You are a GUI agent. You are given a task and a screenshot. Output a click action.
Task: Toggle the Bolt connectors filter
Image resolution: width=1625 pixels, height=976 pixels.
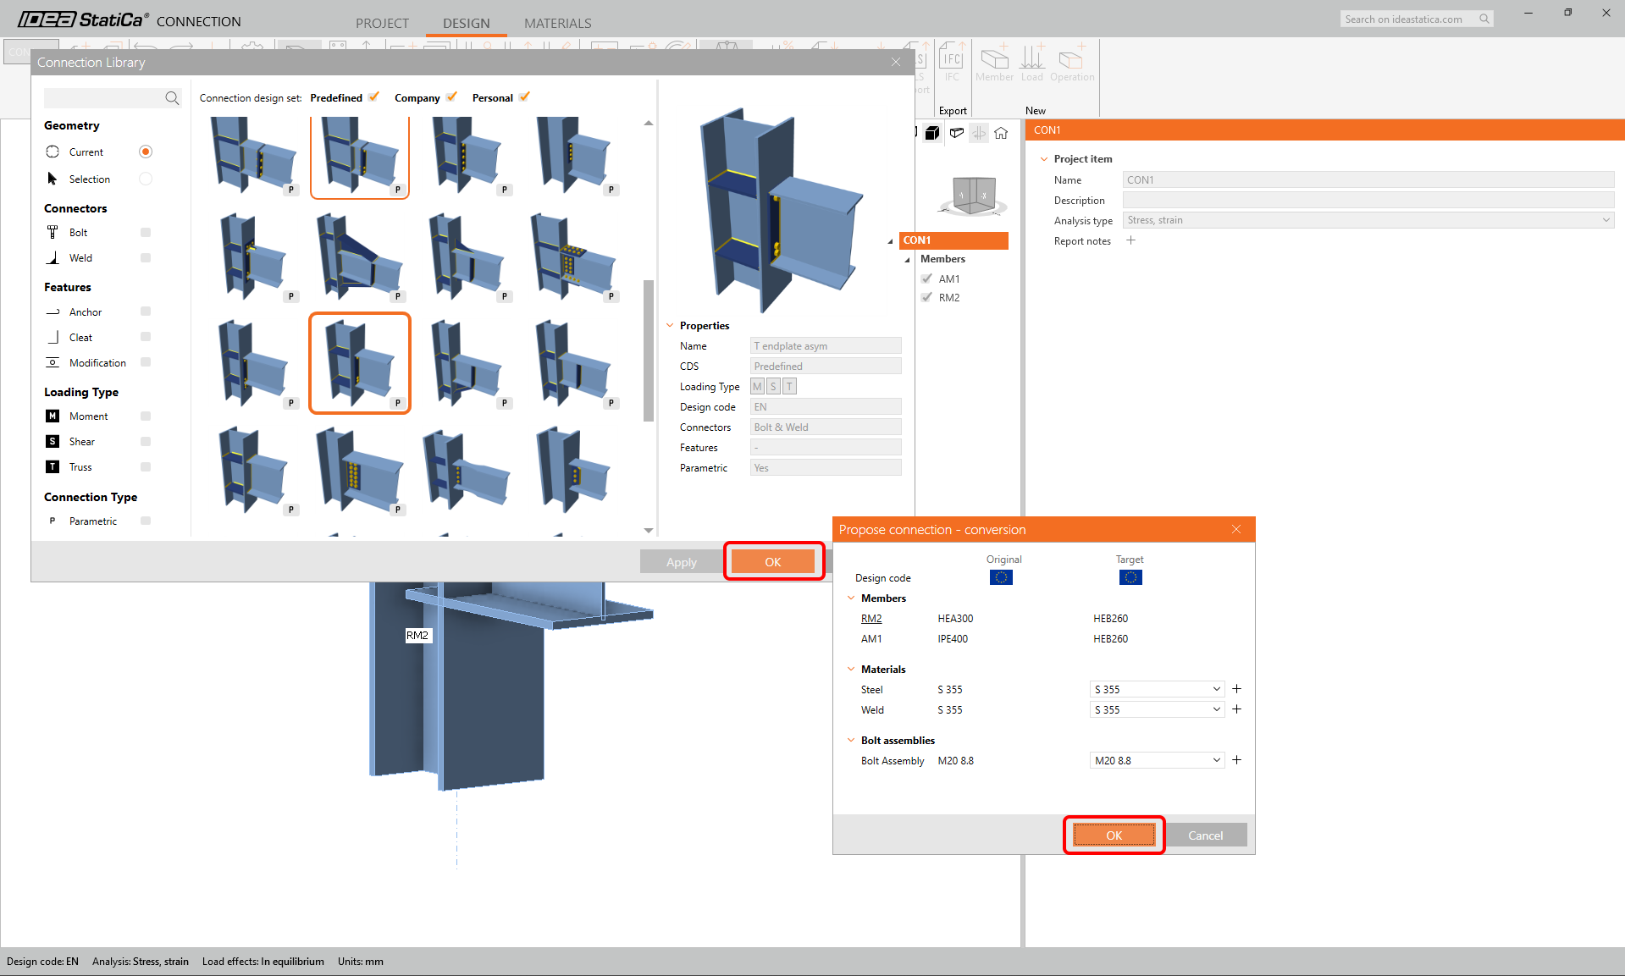146,233
